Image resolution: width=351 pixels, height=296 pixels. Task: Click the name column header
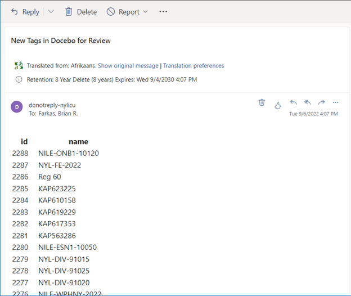[x=78, y=142]
